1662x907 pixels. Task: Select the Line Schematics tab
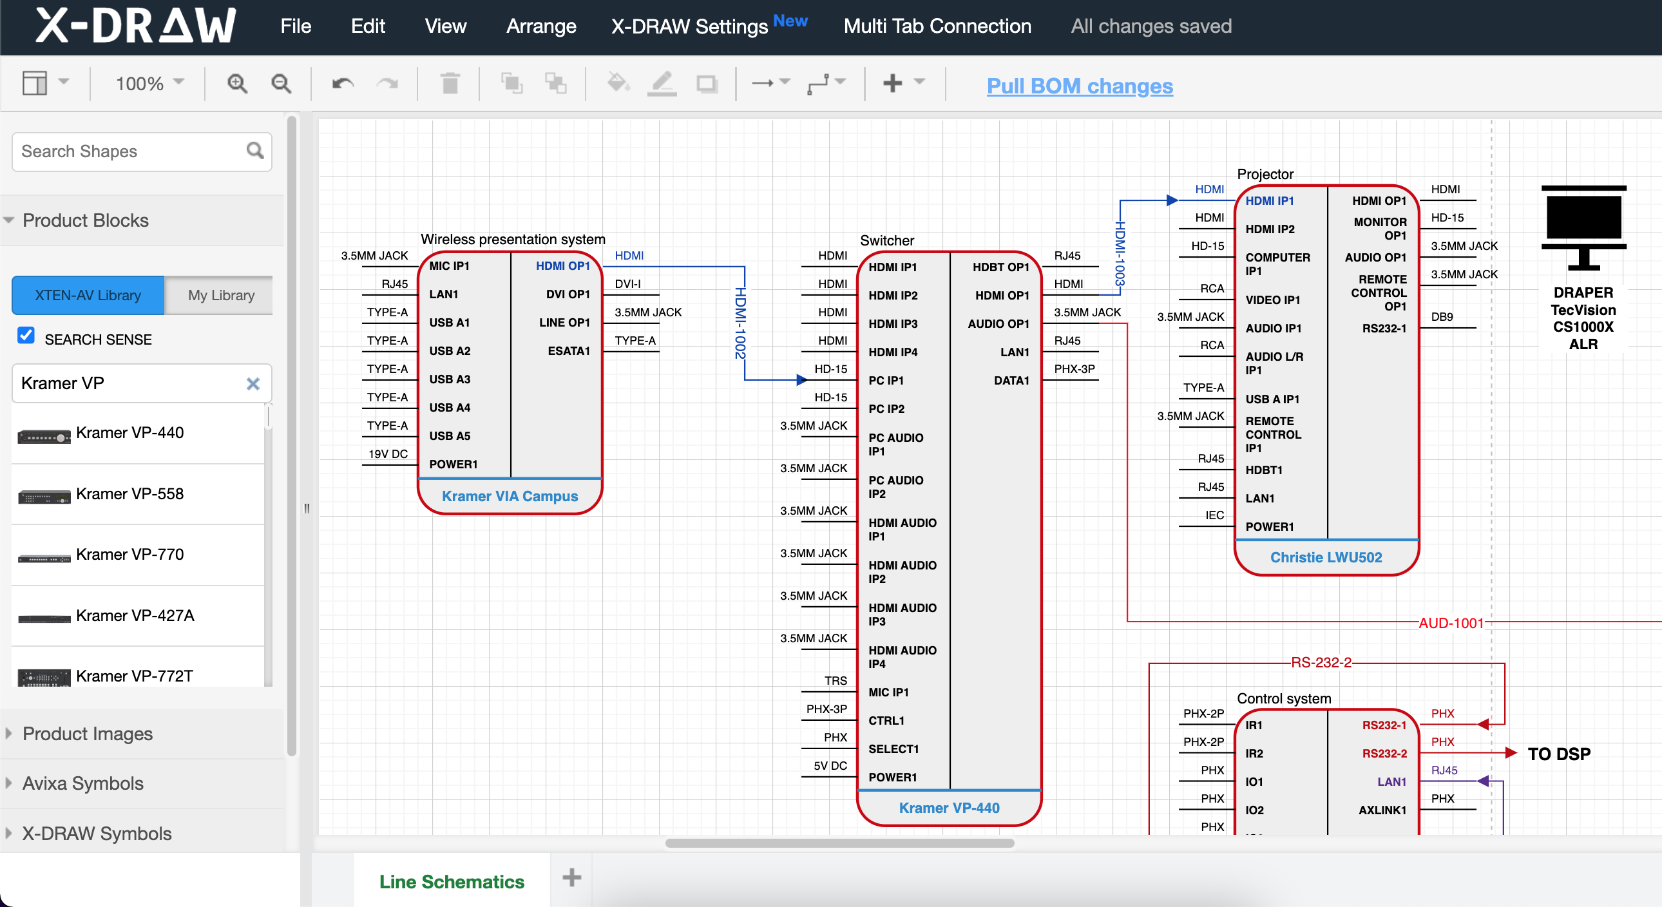(x=452, y=881)
